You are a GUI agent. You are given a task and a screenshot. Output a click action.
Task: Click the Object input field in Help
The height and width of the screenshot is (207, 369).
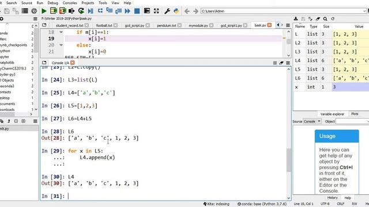(352, 121)
